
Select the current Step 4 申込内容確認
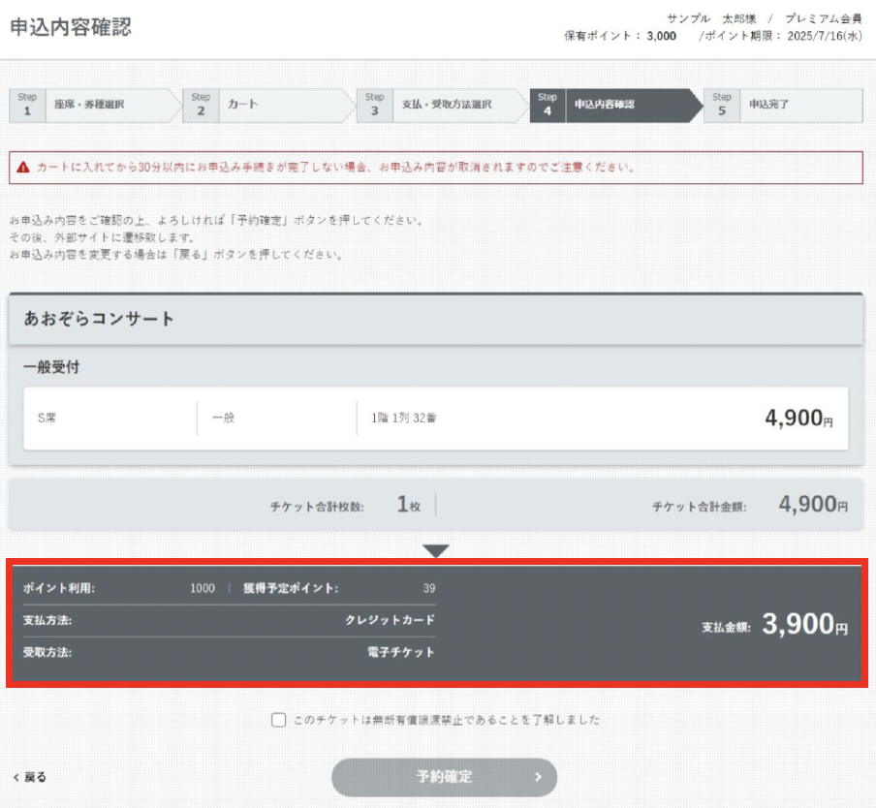610,105
